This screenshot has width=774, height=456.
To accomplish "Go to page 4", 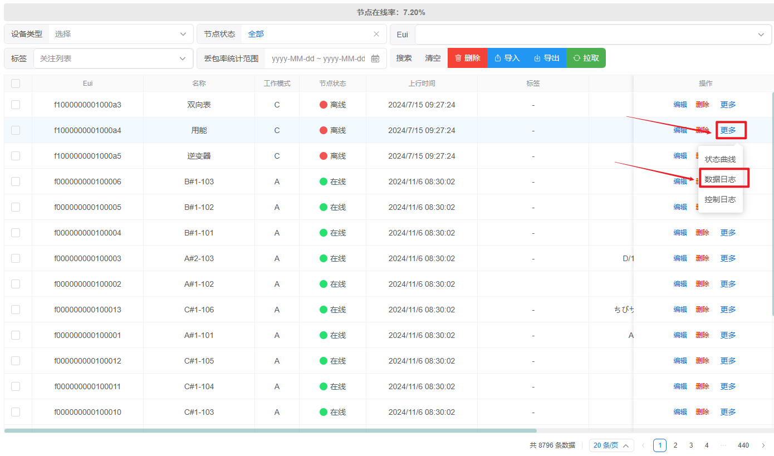I will [707, 445].
